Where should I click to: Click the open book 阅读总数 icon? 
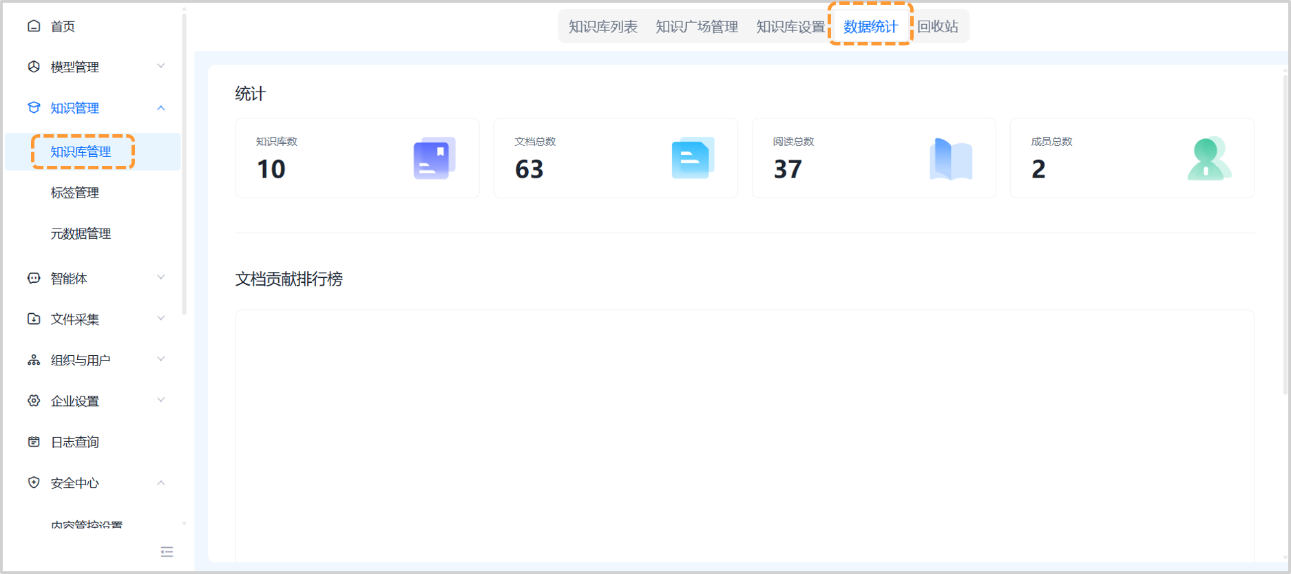[951, 159]
